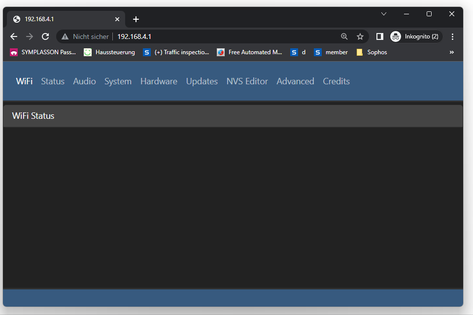The height and width of the screenshot is (315, 473).
Task: Click the "Nicht sicher" warning icon
Action: [65, 36]
